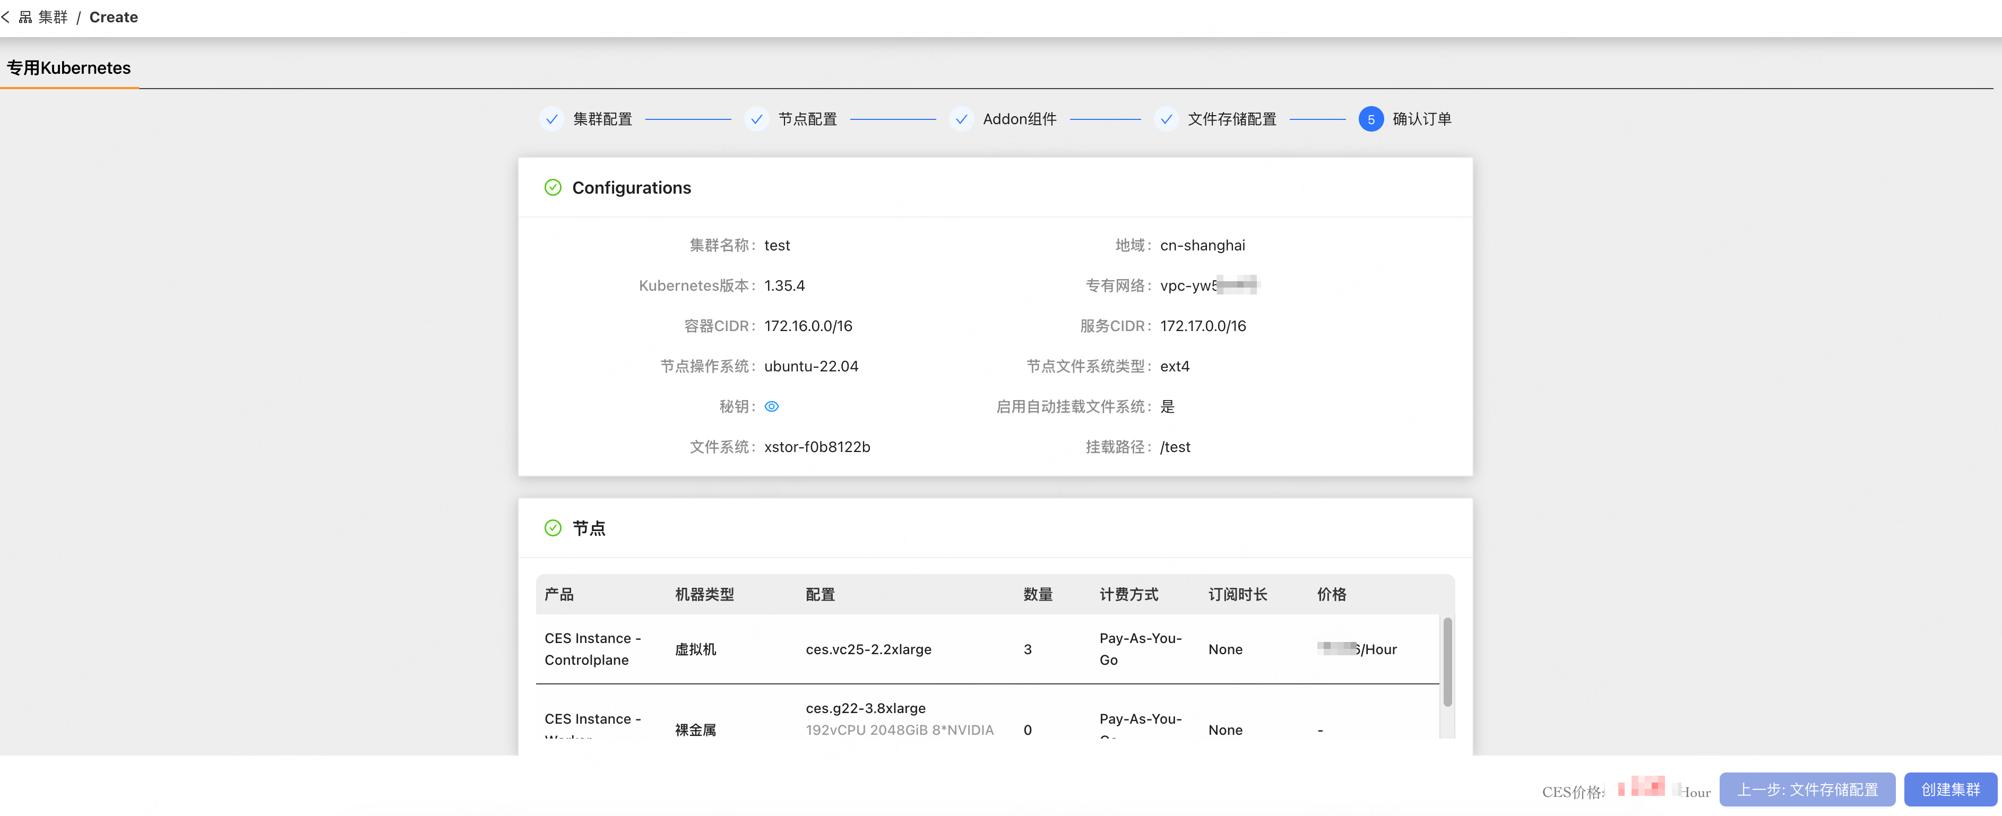Click the 计费方式 column header
Screen dimensions: 2002x816
tap(1128, 595)
